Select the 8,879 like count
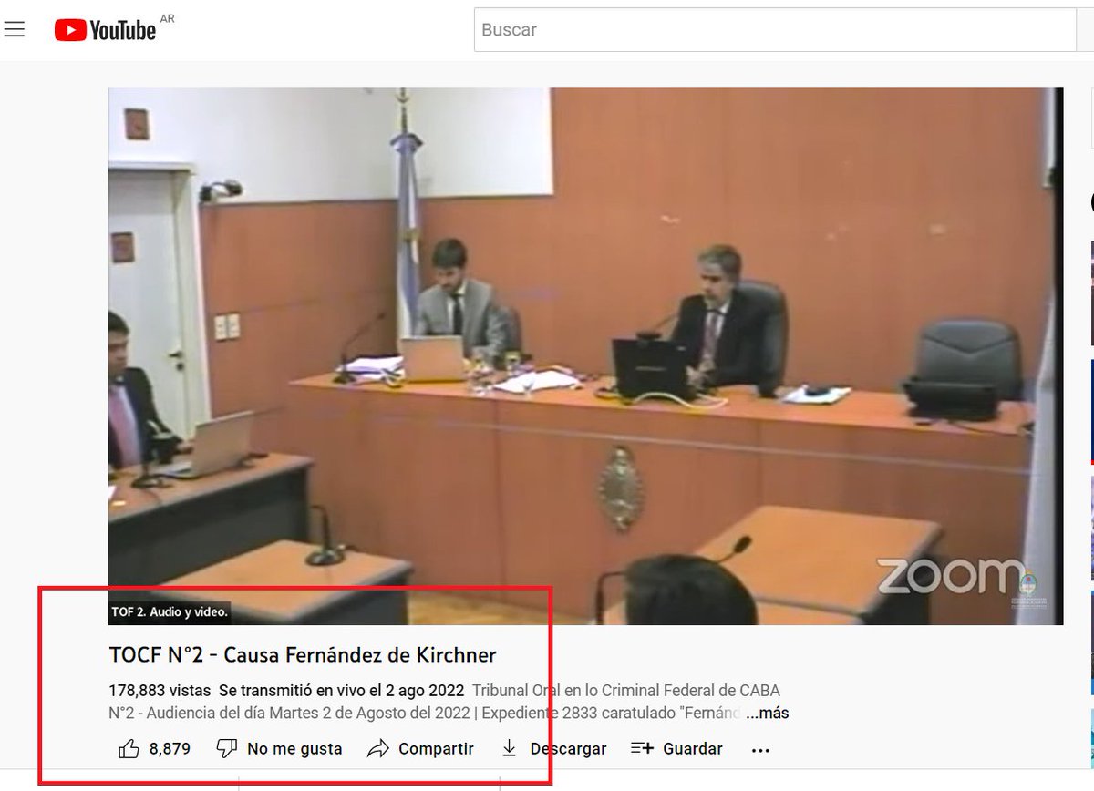This screenshot has height=791, width=1094. (170, 749)
